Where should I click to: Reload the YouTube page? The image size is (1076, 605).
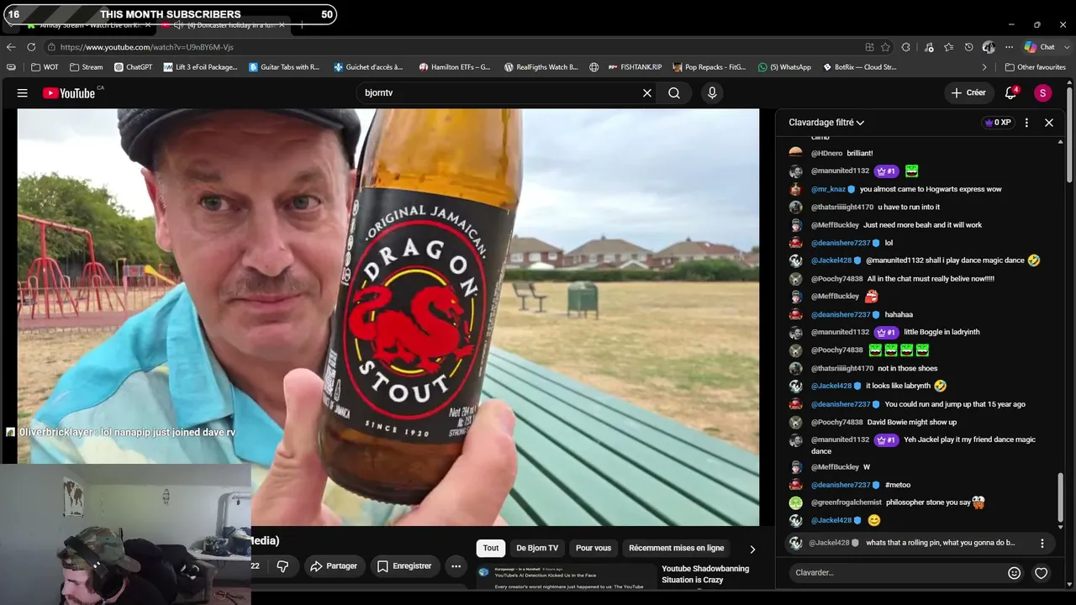(31, 47)
